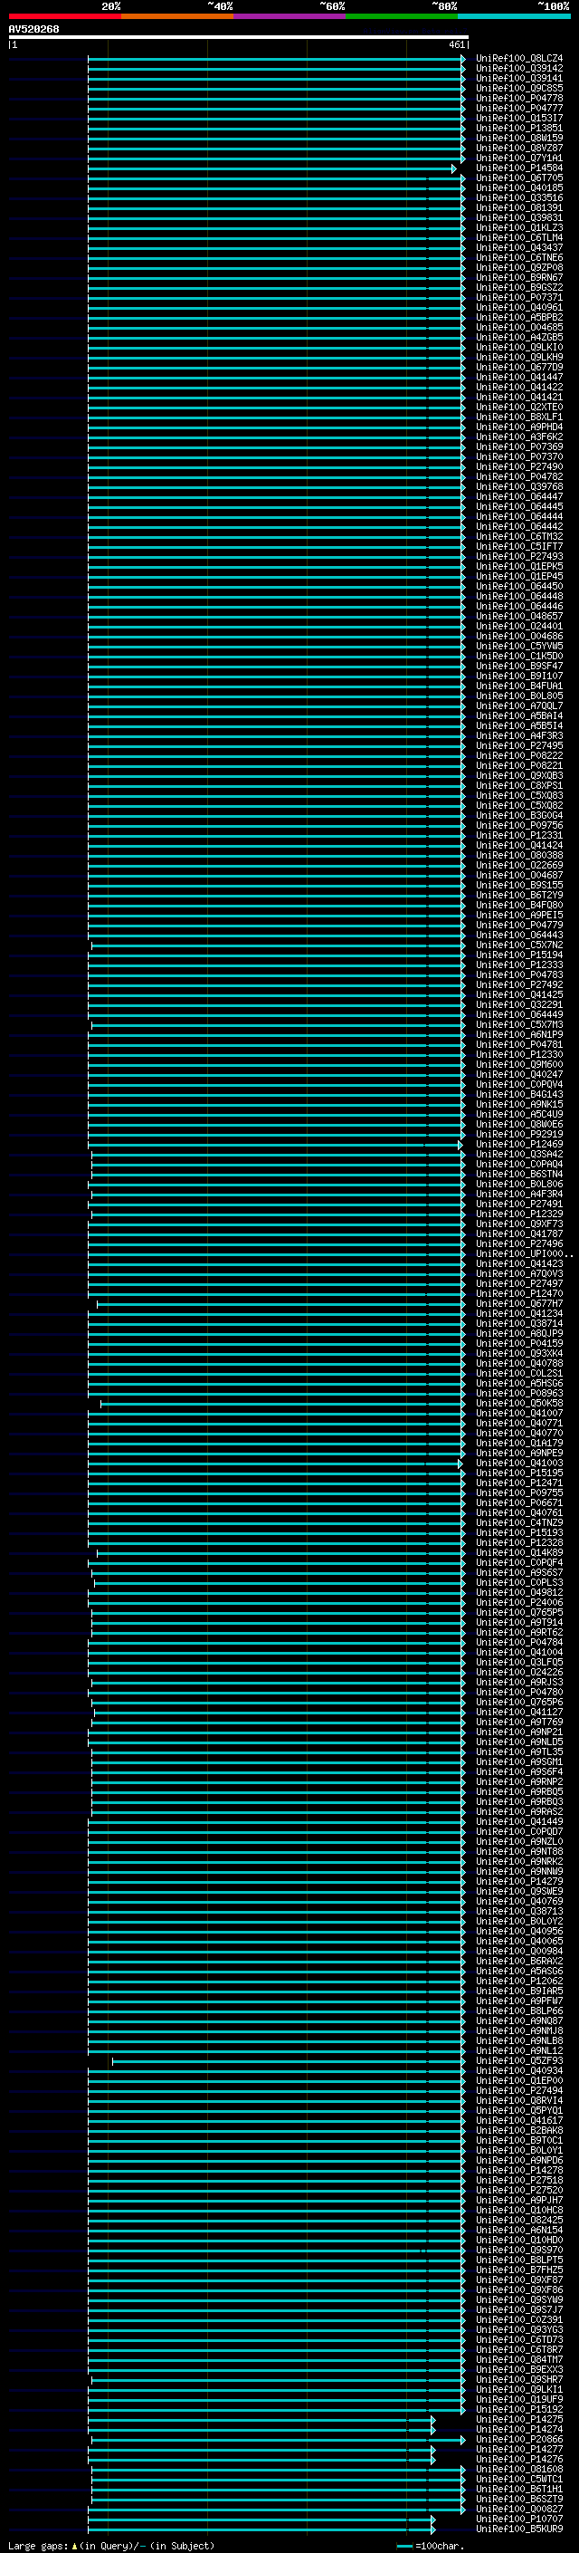The height and width of the screenshot is (2553, 579).
Task: Click the orange ~40% identity legend segment
Action: pos(177,16)
